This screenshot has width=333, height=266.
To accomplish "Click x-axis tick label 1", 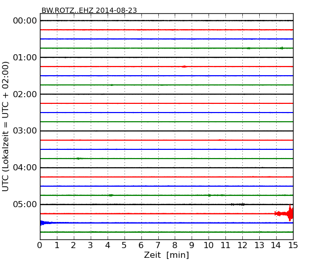I will point(57,246).
